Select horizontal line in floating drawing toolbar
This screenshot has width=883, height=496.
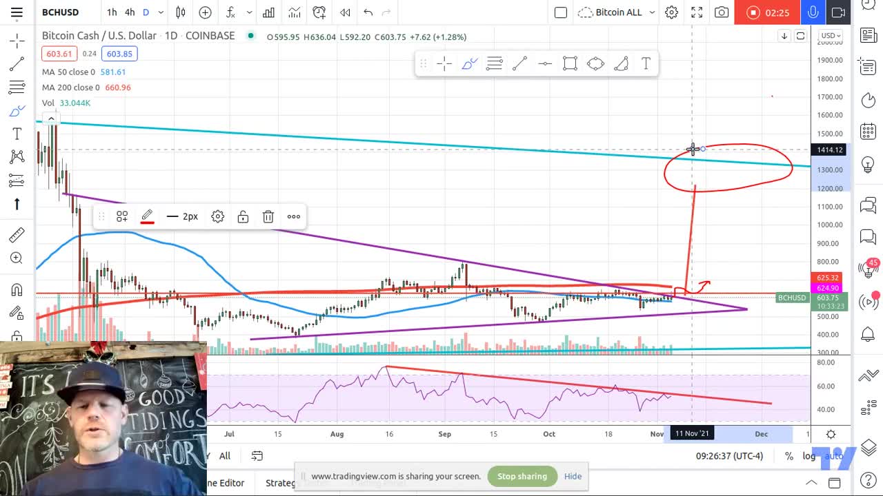tap(545, 64)
